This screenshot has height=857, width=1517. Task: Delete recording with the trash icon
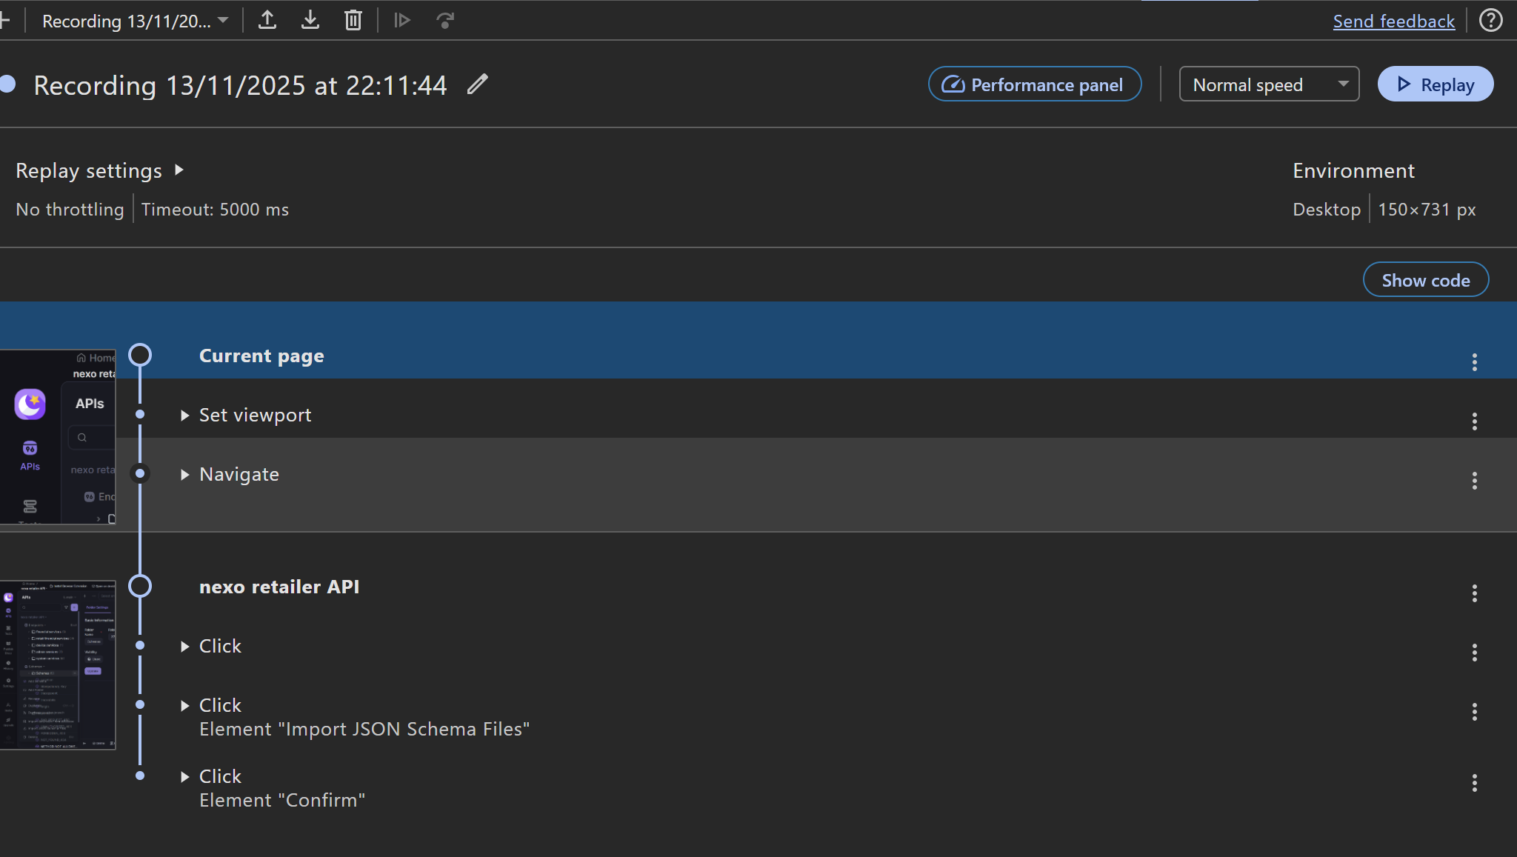point(353,21)
